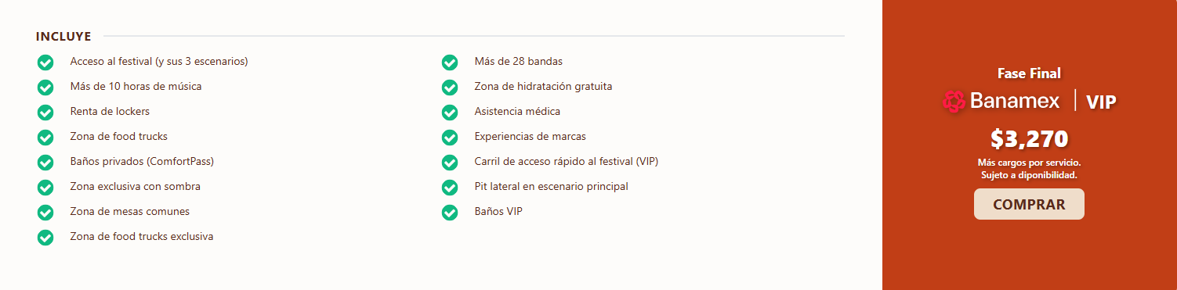Select the Fase Final heading
Viewport: 1177px width, 290px height.
[x=1029, y=73]
